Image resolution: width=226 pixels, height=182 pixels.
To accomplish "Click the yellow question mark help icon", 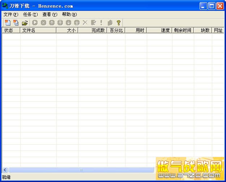I will [119, 23].
